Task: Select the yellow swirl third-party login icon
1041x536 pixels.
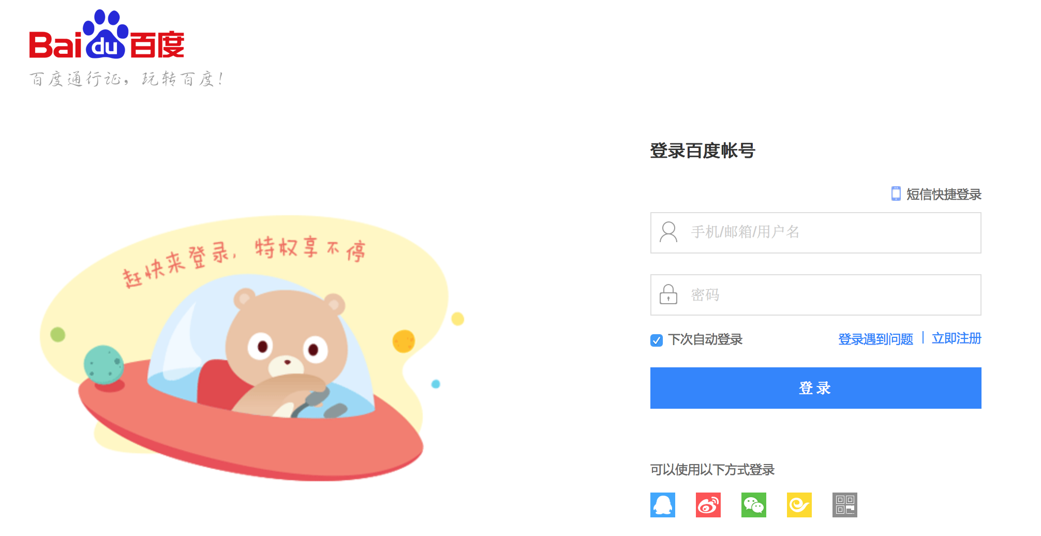Action: click(799, 505)
